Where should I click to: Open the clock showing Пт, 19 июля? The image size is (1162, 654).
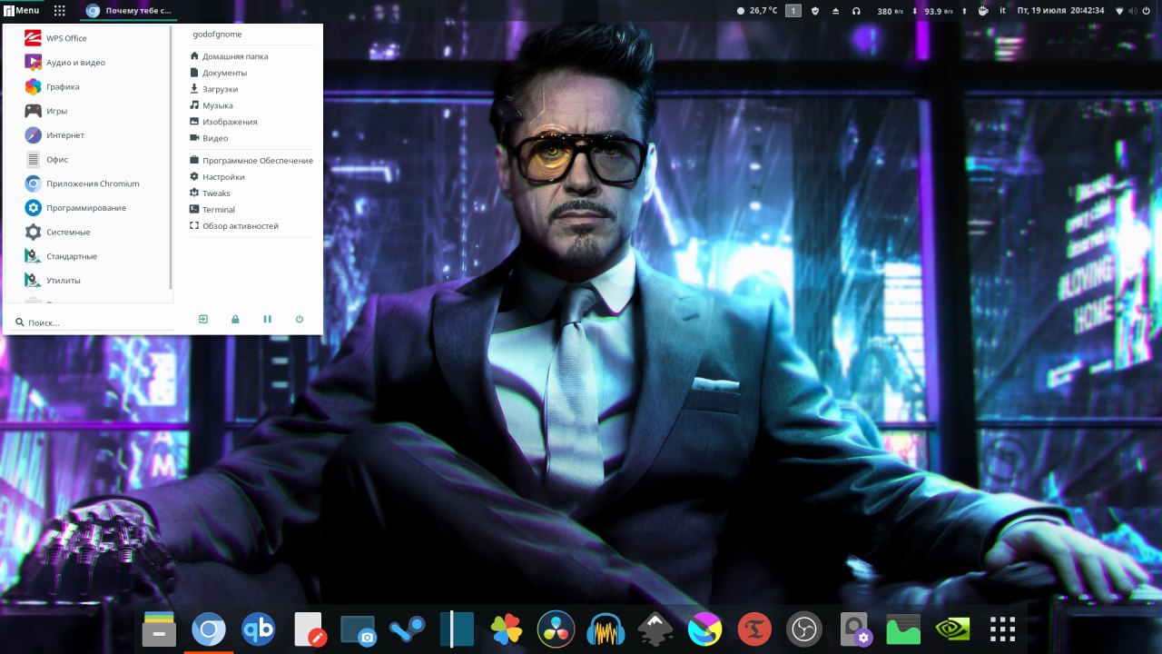click(x=1060, y=10)
